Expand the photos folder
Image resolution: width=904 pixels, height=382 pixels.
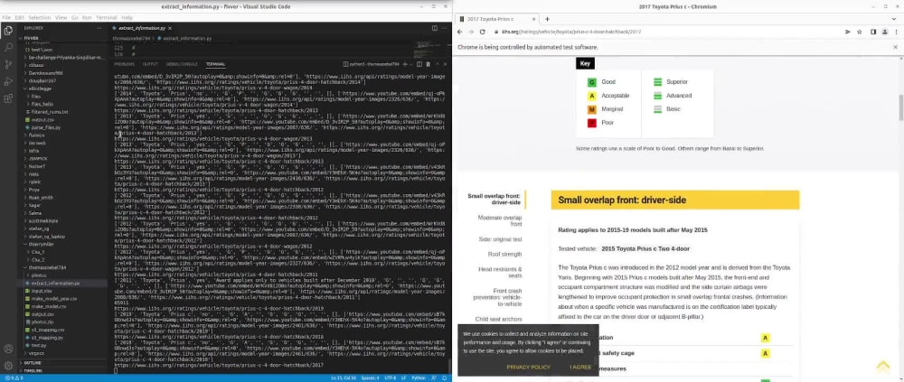pos(39,275)
